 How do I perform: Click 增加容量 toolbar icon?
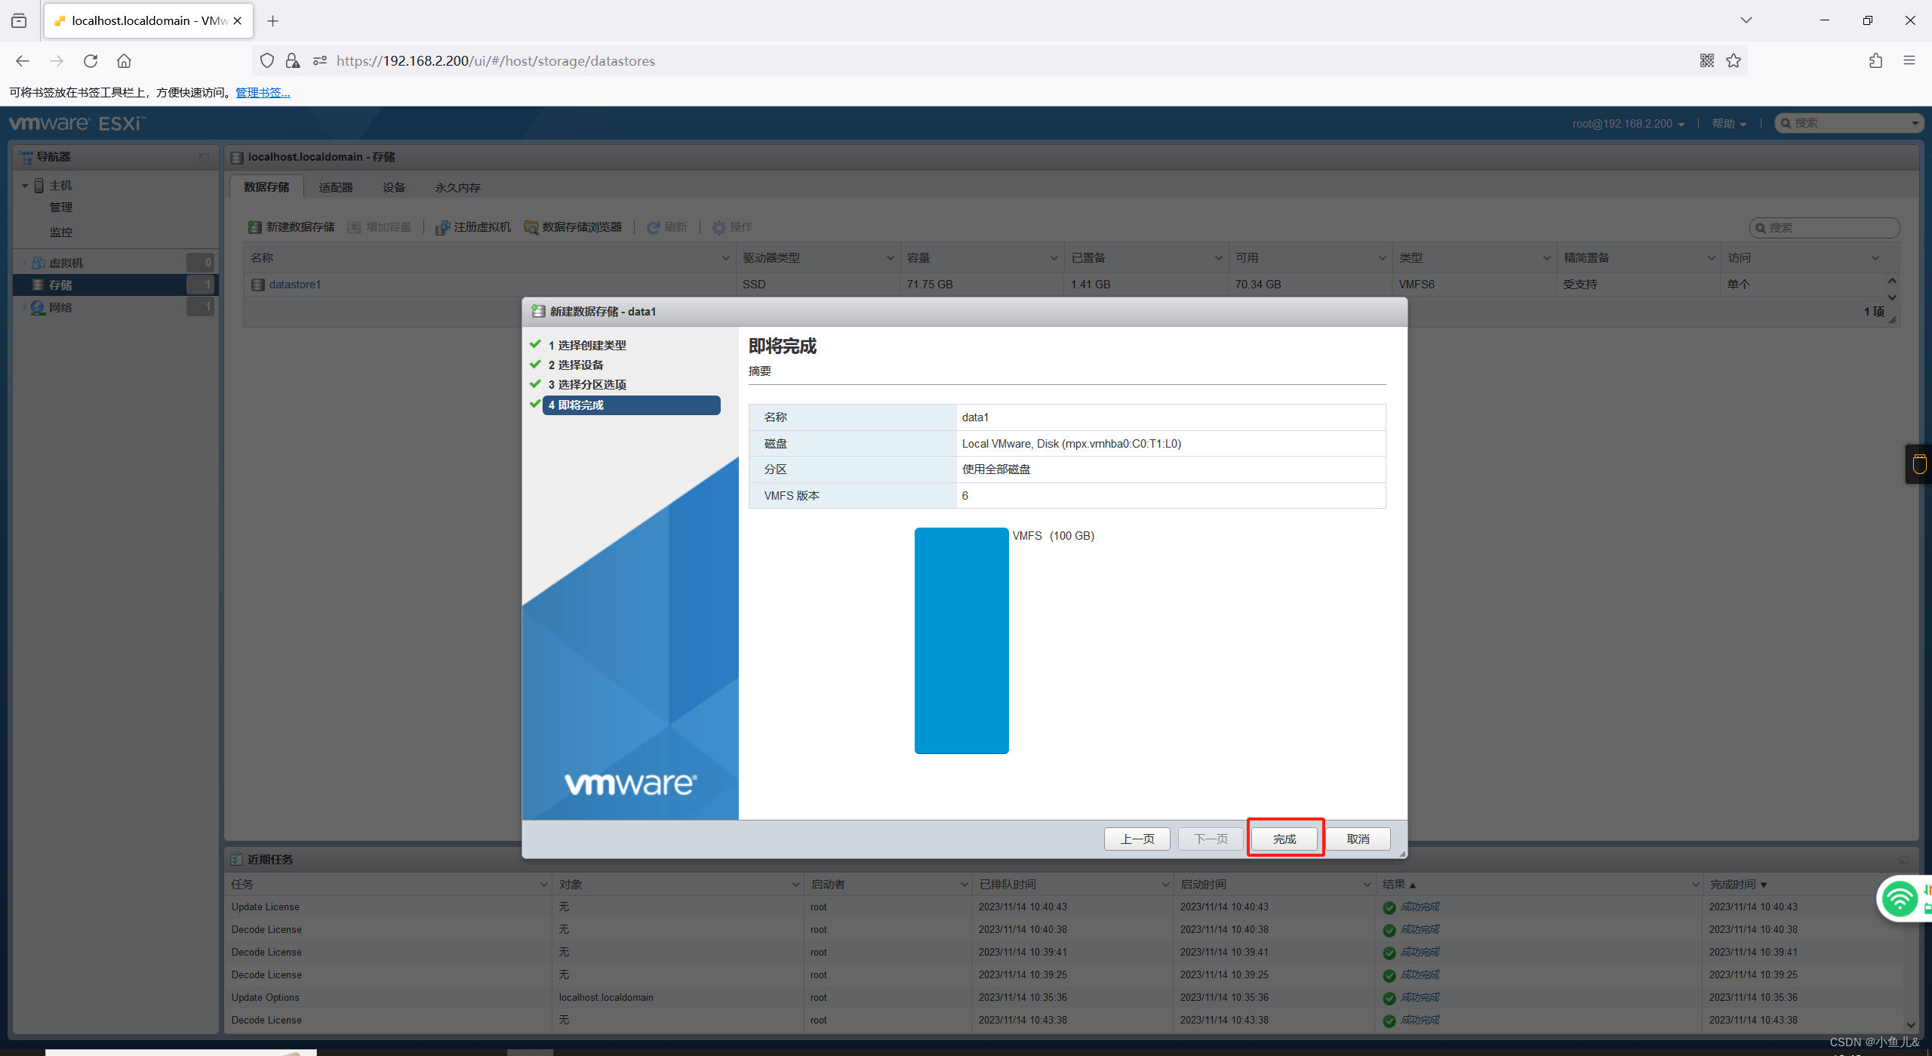coord(354,227)
